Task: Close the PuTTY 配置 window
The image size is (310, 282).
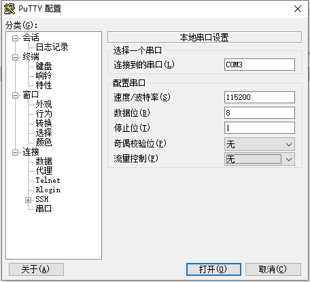Action: click(298, 9)
